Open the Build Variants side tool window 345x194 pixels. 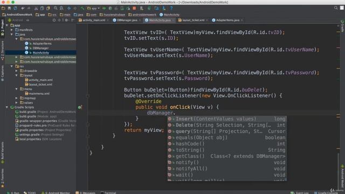pos(2,152)
